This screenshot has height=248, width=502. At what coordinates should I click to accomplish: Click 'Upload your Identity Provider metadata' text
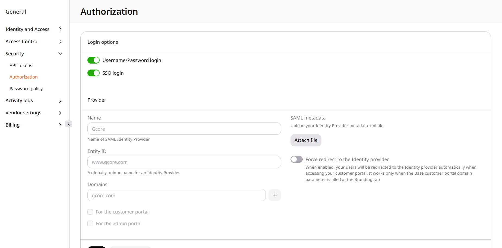337,126
